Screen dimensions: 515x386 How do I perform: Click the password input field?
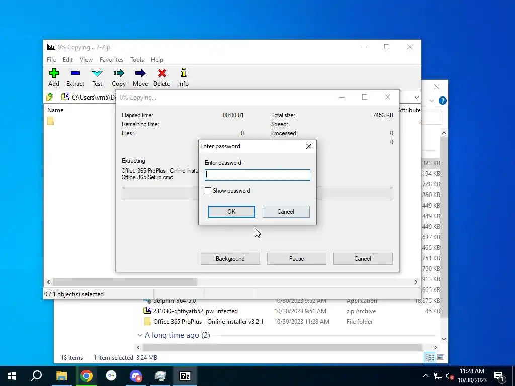pos(257,175)
